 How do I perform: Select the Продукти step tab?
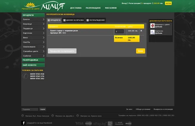point(54,20)
